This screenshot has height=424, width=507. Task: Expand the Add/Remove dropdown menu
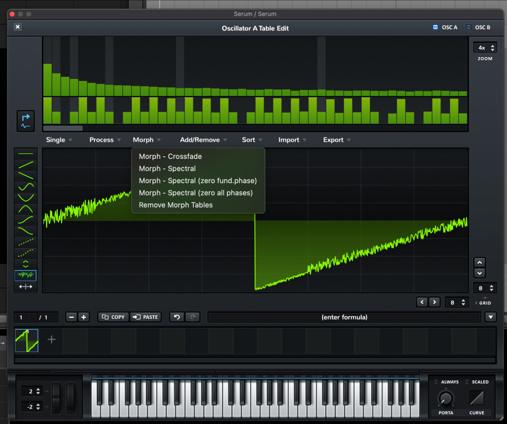(203, 140)
